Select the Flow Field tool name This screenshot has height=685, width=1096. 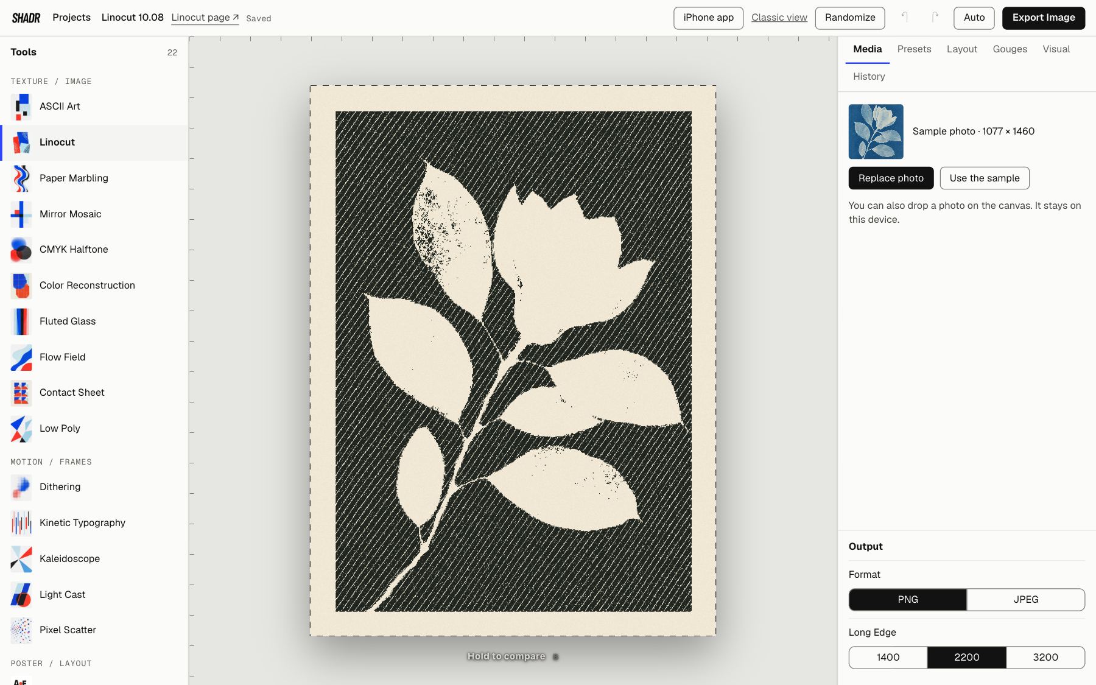(62, 357)
